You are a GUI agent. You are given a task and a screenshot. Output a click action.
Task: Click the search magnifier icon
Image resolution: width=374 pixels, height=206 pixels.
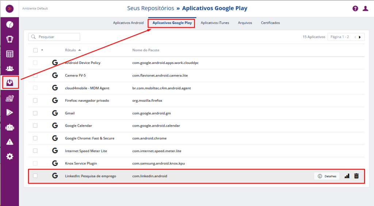pyautogui.click(x=33, y=37)
